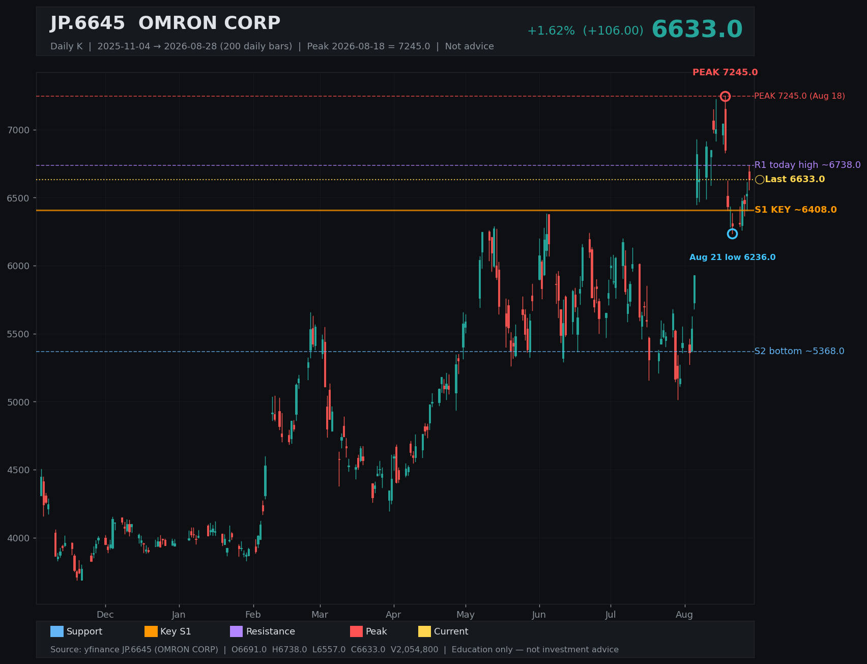This screenshot has width=867, height=664.
Task: Click the Support legend label text
Action: 84,631
